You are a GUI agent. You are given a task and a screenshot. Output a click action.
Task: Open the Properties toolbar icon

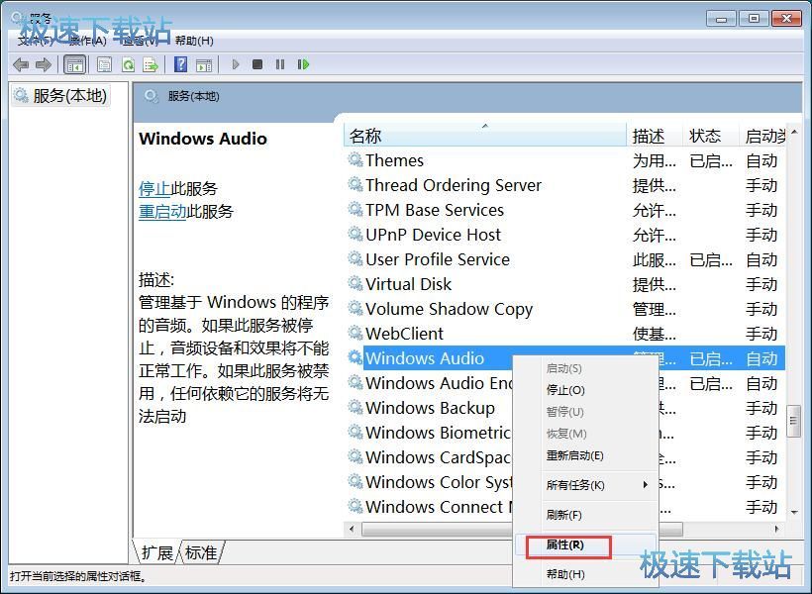105,64
